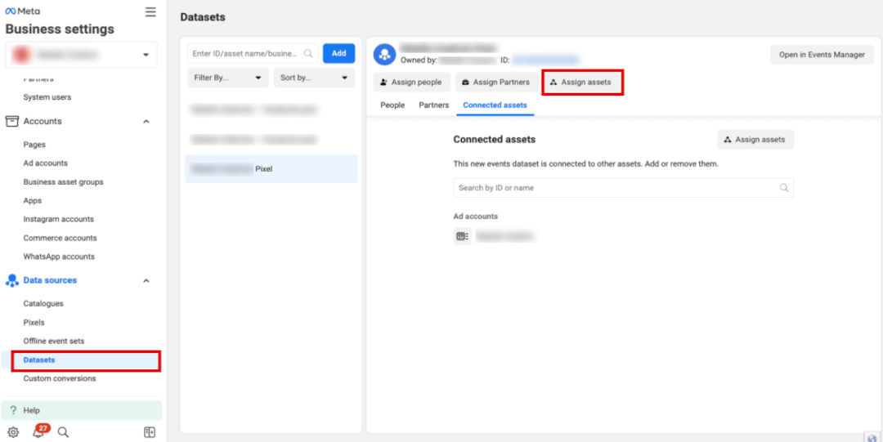Click Assign assets beside Connected assets heading
Viewport: 883px width, 442px height.
(x=755, y=140)
